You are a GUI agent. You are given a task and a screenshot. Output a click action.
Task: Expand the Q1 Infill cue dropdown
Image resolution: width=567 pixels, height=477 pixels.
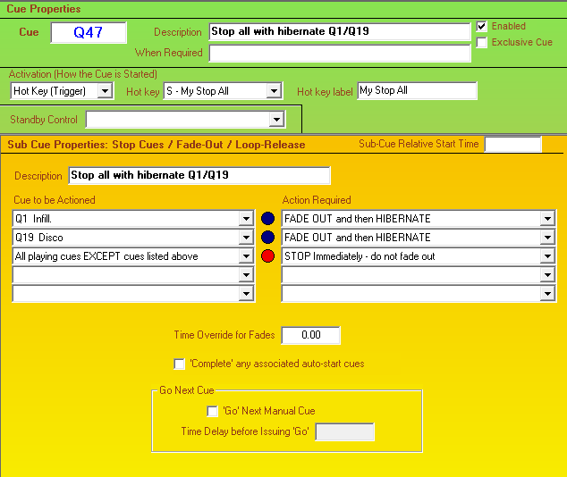point(246,219)
